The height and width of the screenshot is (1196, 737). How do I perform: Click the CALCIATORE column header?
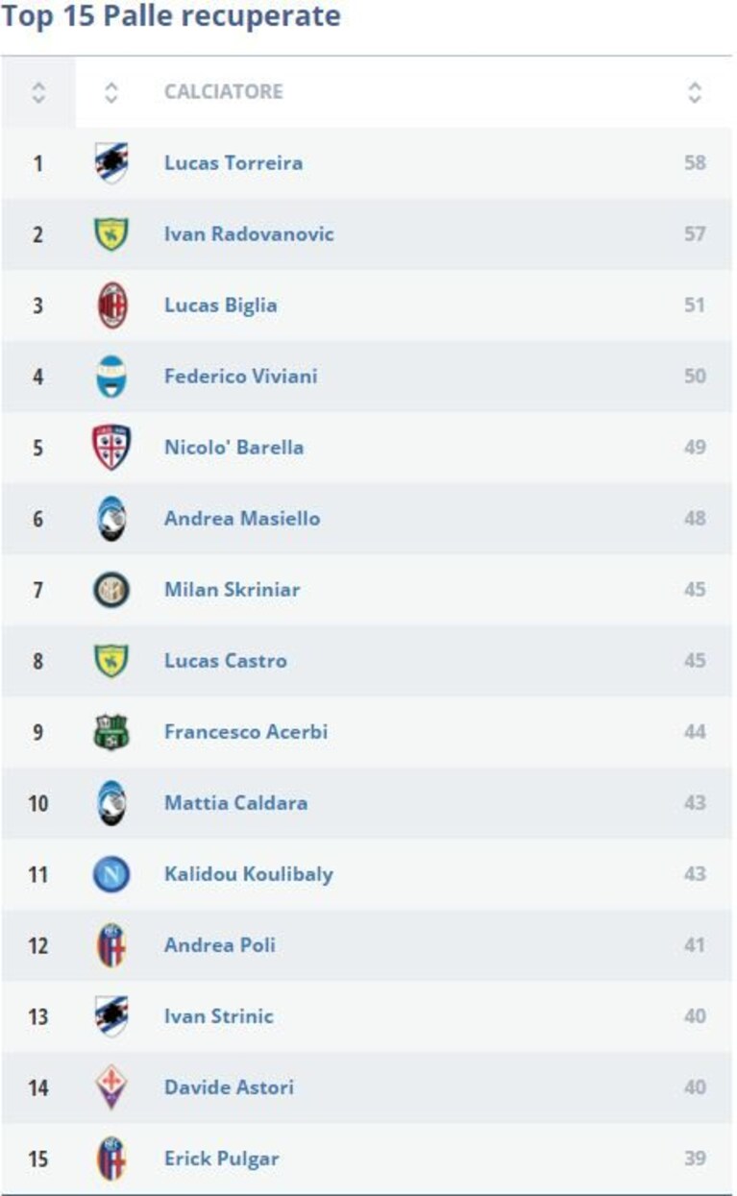coord(224,92)
